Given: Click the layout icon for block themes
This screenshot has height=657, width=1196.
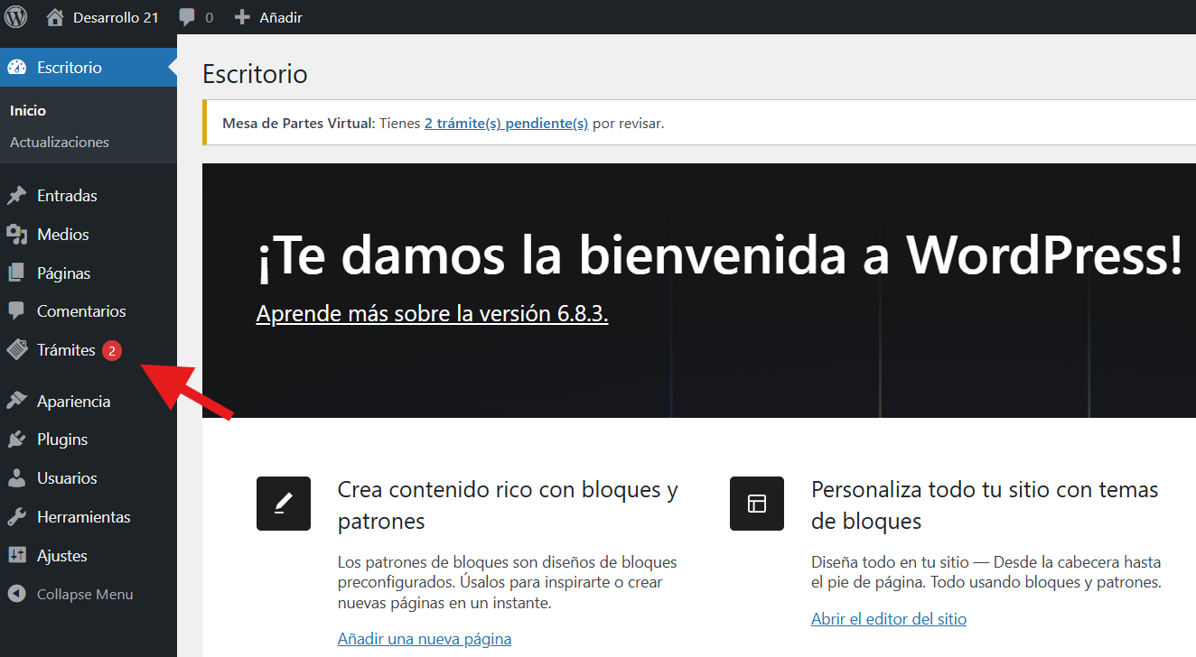Looking at the screenshot, I should coord(757,504).
